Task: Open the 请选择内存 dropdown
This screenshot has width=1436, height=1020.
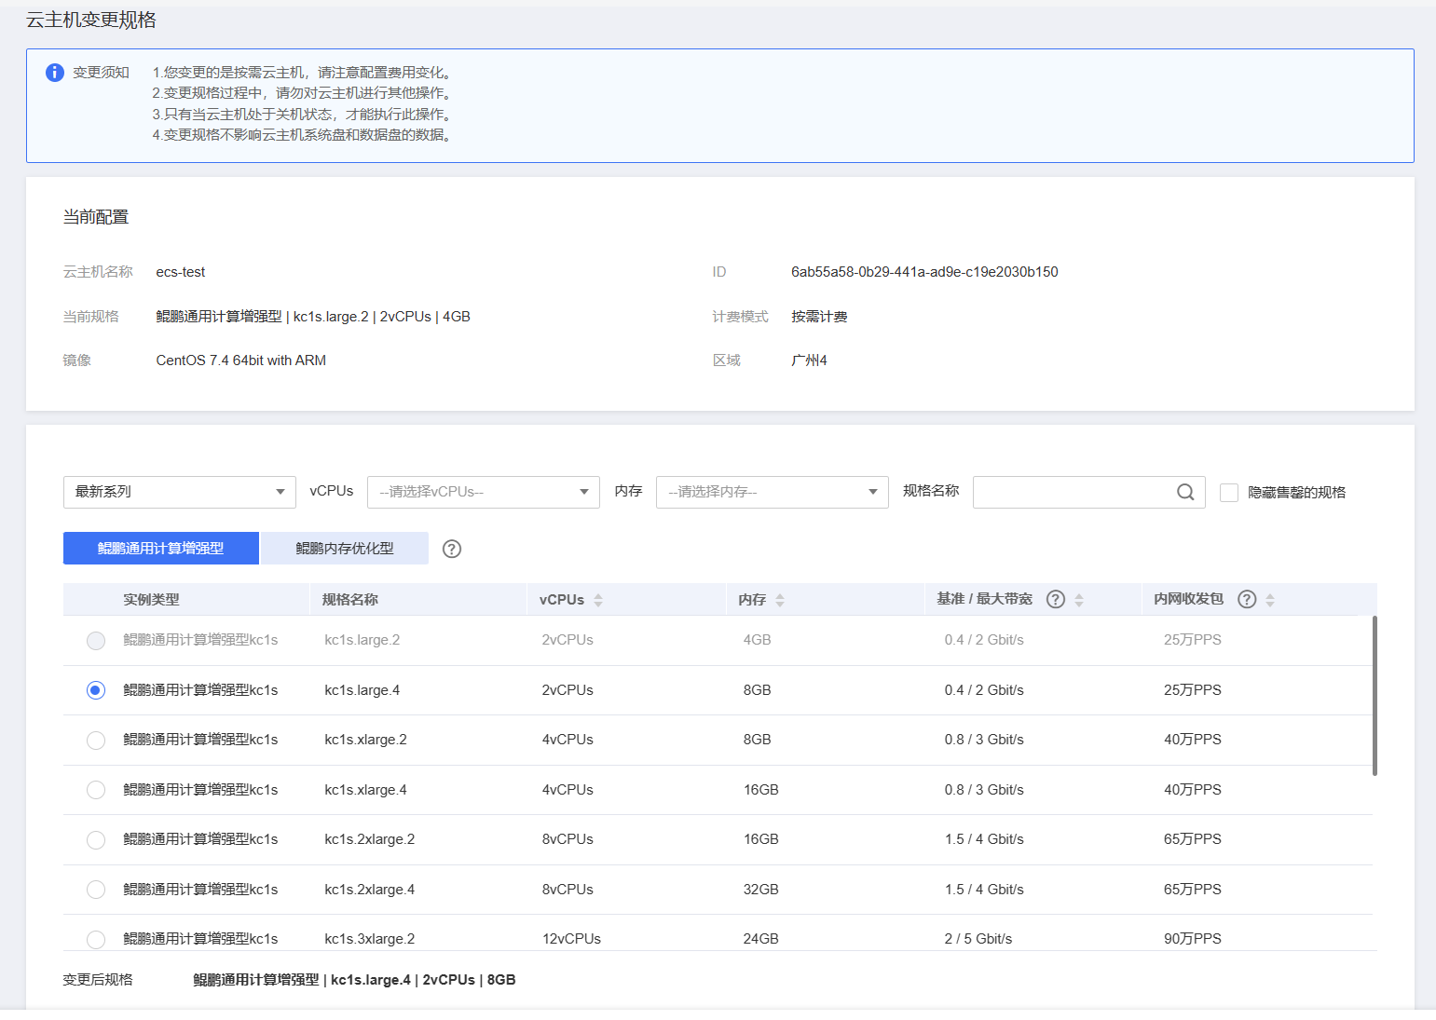Action: coord(772,492)
